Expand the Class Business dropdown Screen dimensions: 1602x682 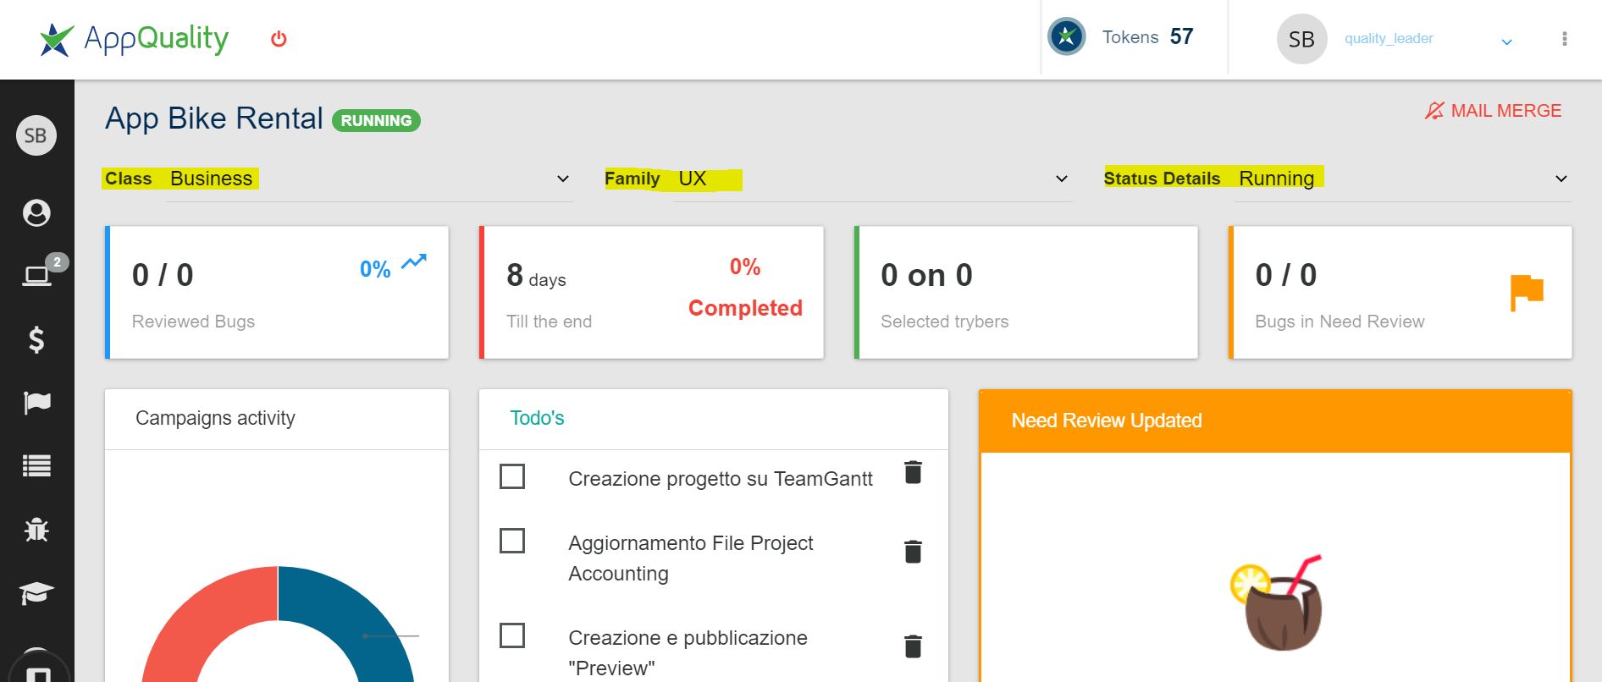339,179
